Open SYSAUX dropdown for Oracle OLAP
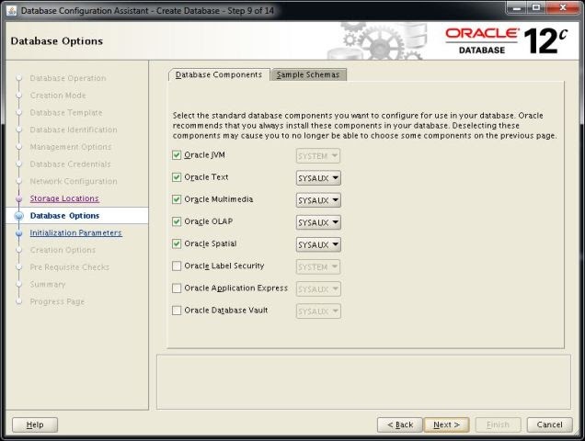Image resolution: width=585 pixels, height=441 pixels. point(318,222)
